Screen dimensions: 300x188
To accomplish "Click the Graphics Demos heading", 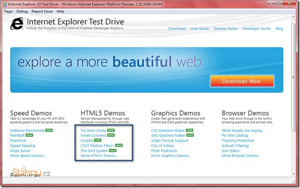I will (x=176, y=113).
